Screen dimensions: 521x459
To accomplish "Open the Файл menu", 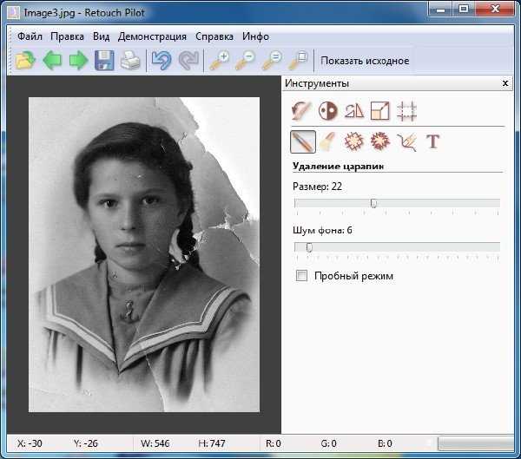I will pos(30,36).
